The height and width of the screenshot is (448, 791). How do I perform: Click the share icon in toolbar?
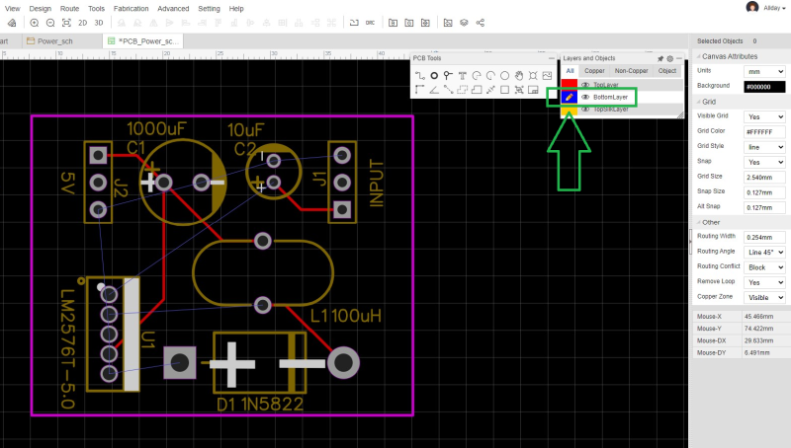coord(481,23)
